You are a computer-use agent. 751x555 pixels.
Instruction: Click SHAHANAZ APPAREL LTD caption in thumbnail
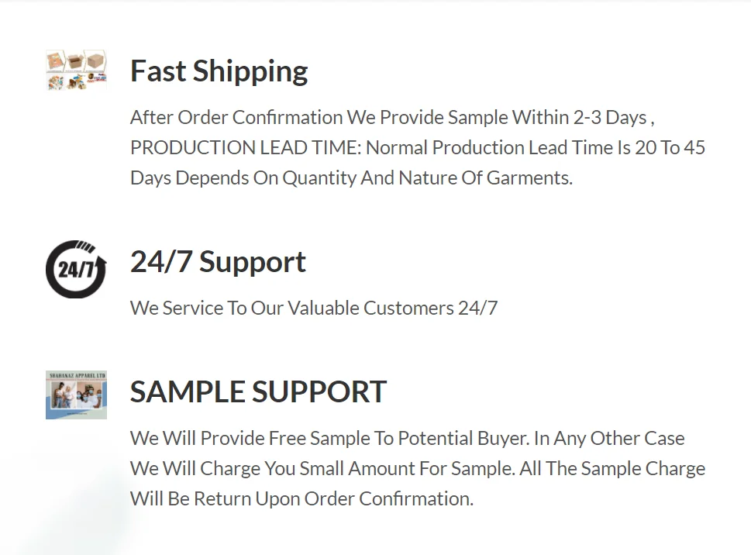pos(77,375)
